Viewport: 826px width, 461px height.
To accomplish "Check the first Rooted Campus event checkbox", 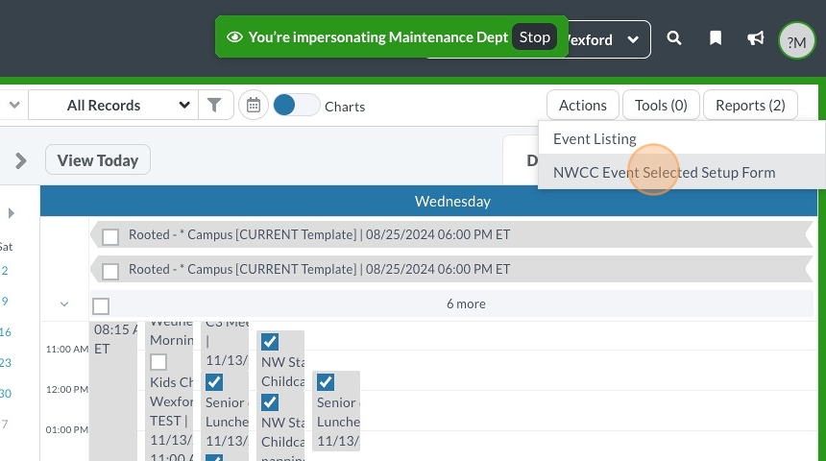I will 110,235.
